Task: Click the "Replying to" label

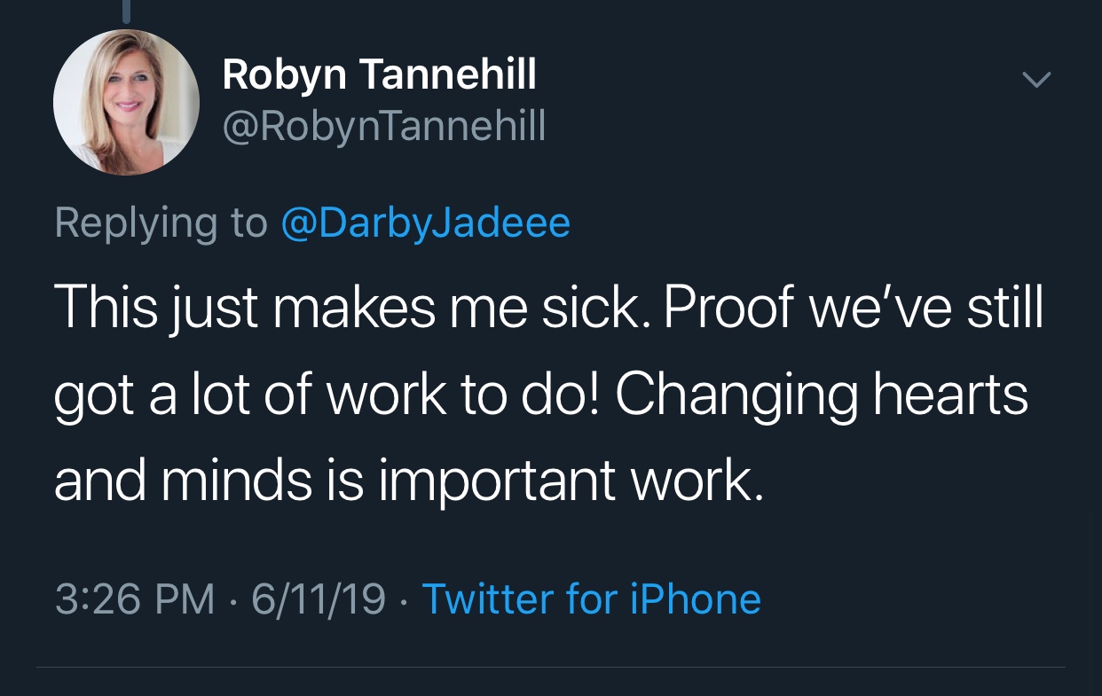Action: 161,223
